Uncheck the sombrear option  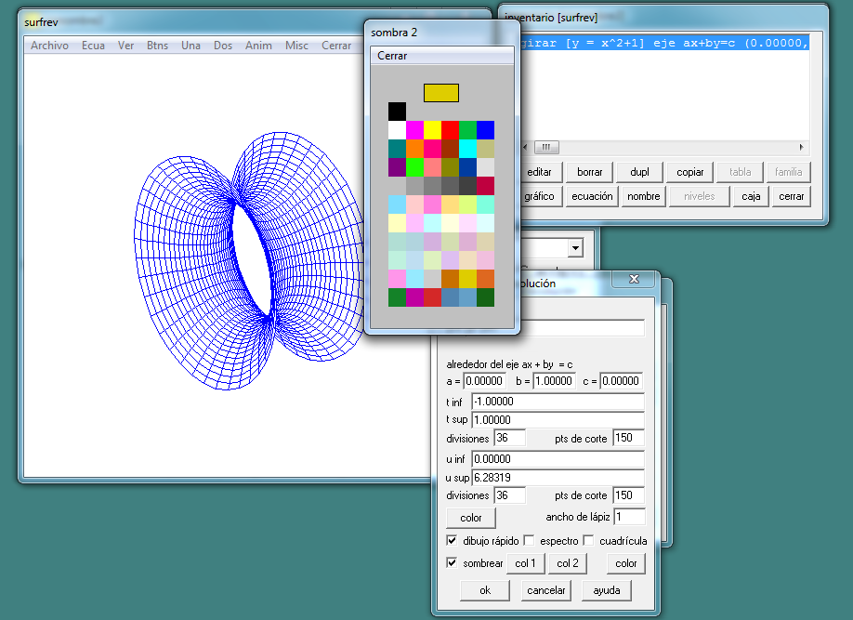(452, 563)
